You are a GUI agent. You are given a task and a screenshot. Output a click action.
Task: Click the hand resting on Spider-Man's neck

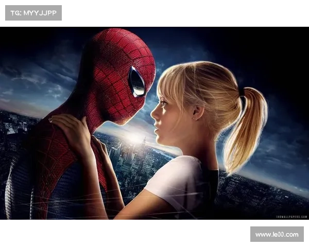[x=72, y=130]
